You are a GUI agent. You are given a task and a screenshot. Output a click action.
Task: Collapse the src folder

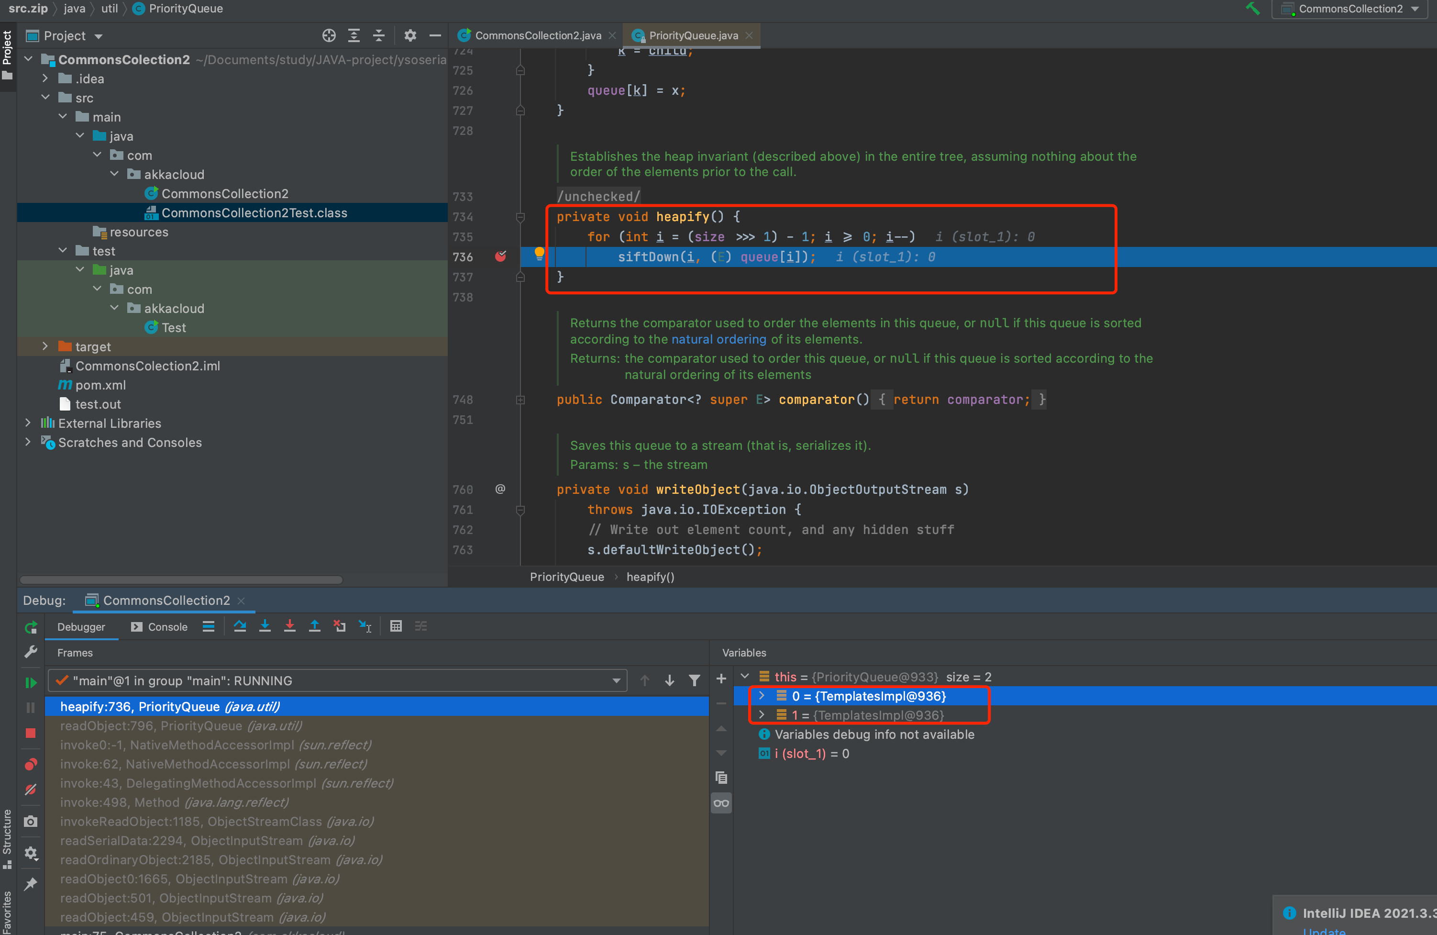[45, 97]
